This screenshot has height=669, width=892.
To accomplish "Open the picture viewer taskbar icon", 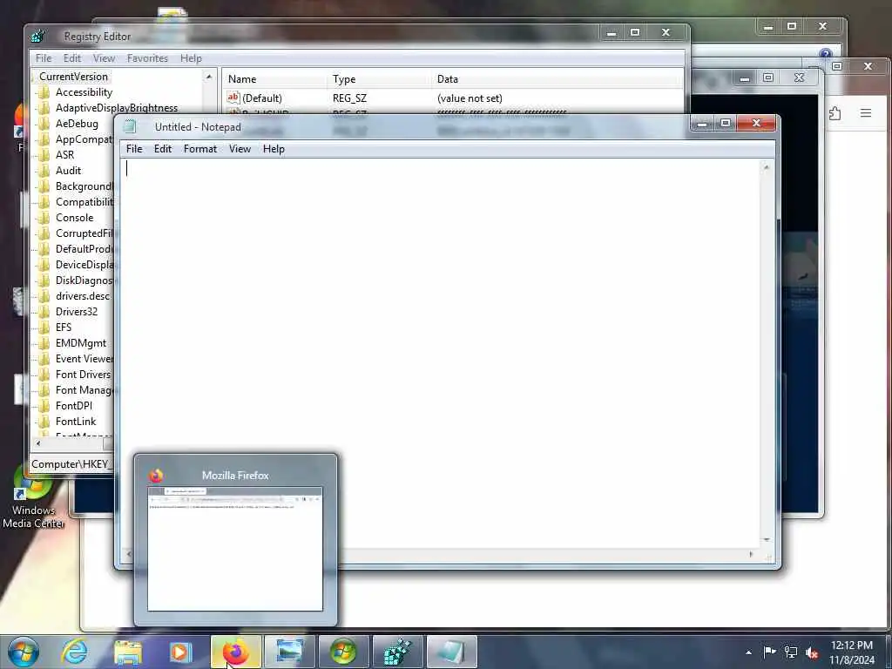I will (x=289, y=652).
